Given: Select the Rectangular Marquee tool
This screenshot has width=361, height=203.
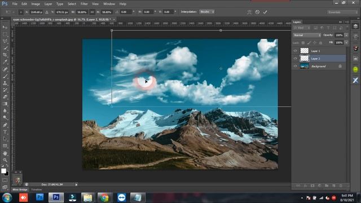Looking at the screenshot, I should [x=5, y=34].
